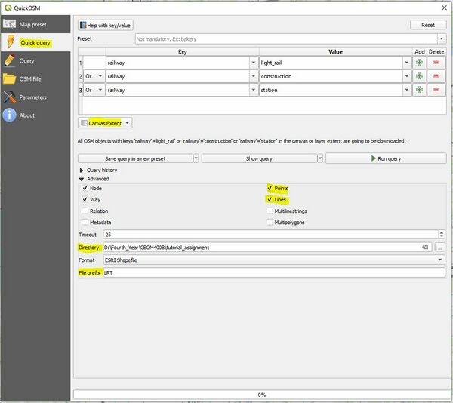Open the Format ESRI Shapefile dropdown
The height and width of the screenshot is (403, 453).
(440, 260)
